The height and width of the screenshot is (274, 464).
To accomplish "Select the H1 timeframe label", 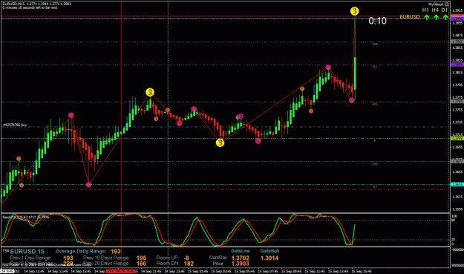I will click(425, 10).
